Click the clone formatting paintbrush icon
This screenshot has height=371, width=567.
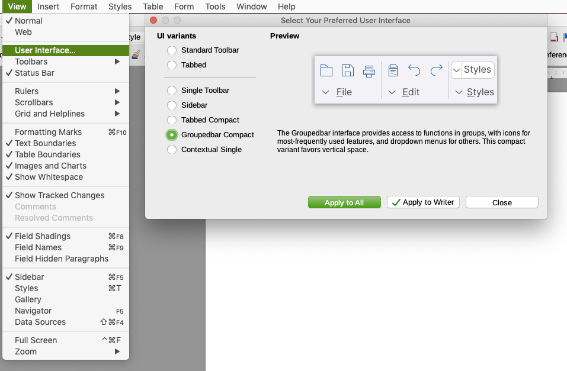pos(136,54)
